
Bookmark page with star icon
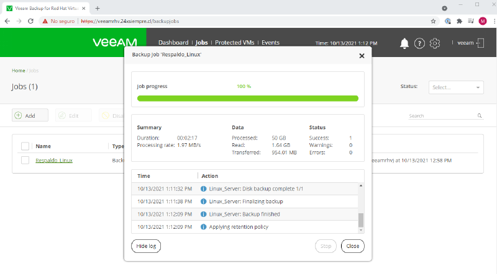click(x=433, y=21)
